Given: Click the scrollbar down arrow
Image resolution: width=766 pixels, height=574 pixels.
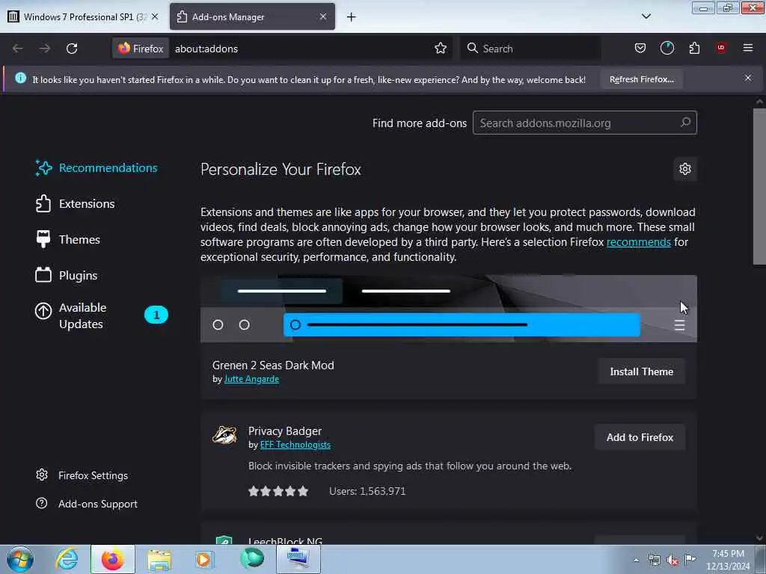Looking at the screenshot, I should (x=759, y=538).
